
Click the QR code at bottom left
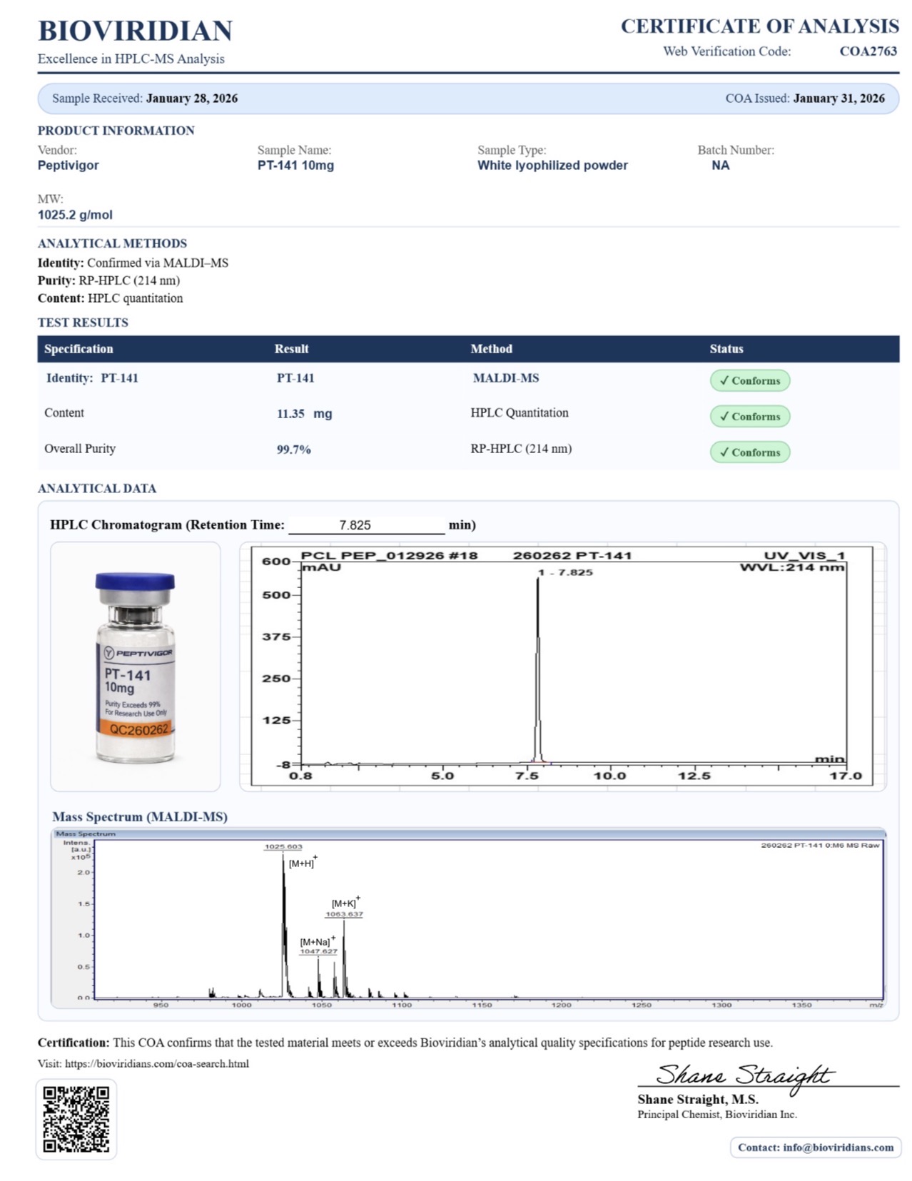(x=76, y=1118)
